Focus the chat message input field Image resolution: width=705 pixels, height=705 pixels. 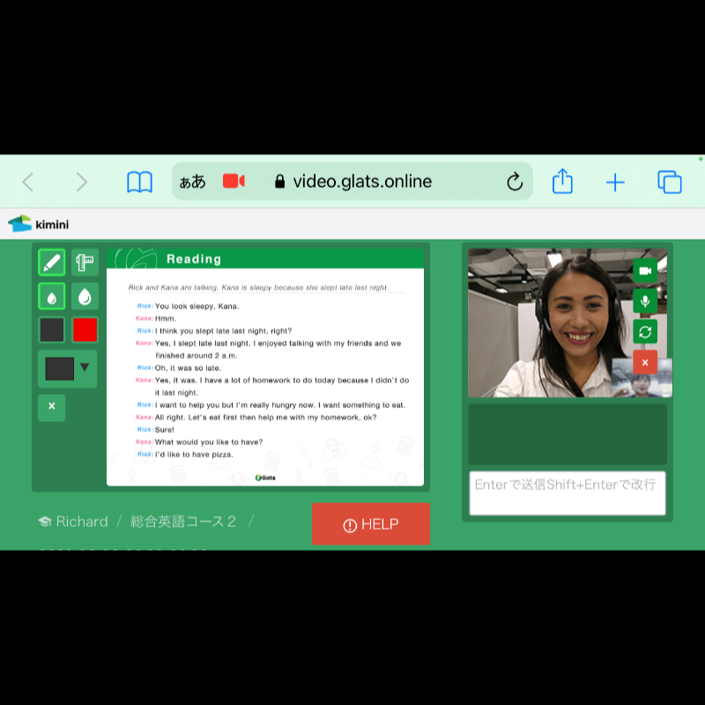click(567, 493)
